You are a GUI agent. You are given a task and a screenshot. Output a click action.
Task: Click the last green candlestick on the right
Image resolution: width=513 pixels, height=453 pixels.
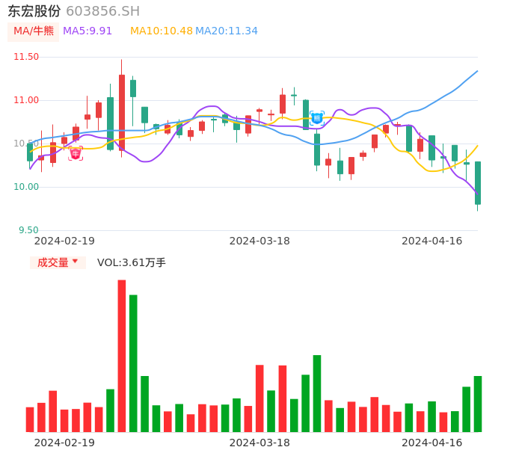pyautogui.click(x=478, y=183)
